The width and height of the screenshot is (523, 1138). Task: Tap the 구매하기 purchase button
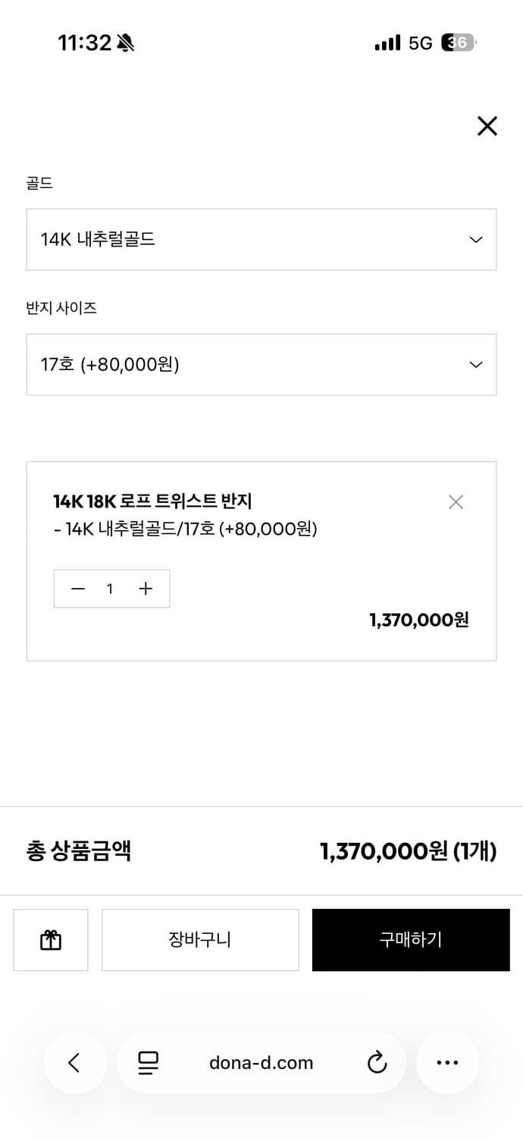point(410,940)
